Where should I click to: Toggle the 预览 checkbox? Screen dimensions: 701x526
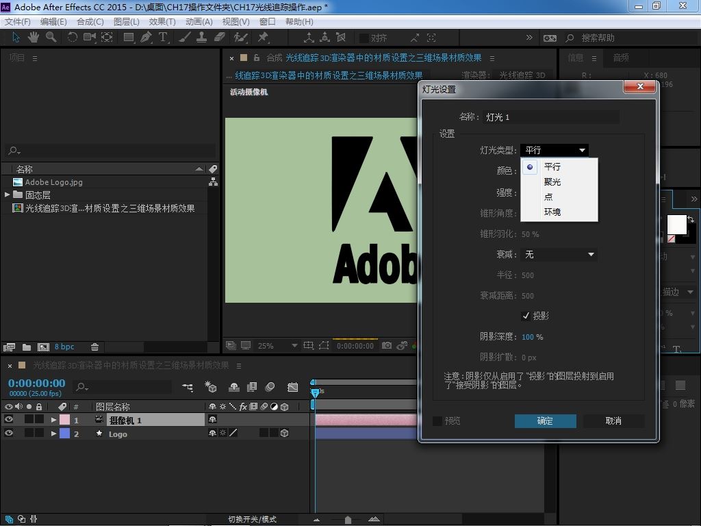click(x=437, y=421)
